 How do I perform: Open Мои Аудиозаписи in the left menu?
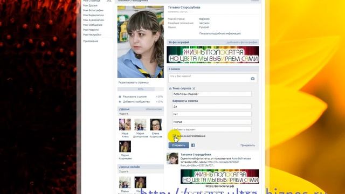point(93,20)
